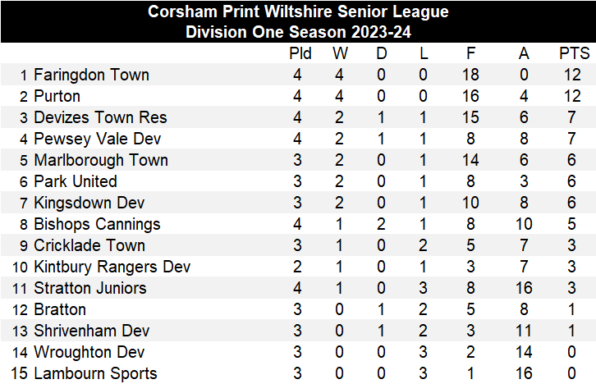596x384 pixels.
Task: Select the Purton row name
Action: [57, 96]
